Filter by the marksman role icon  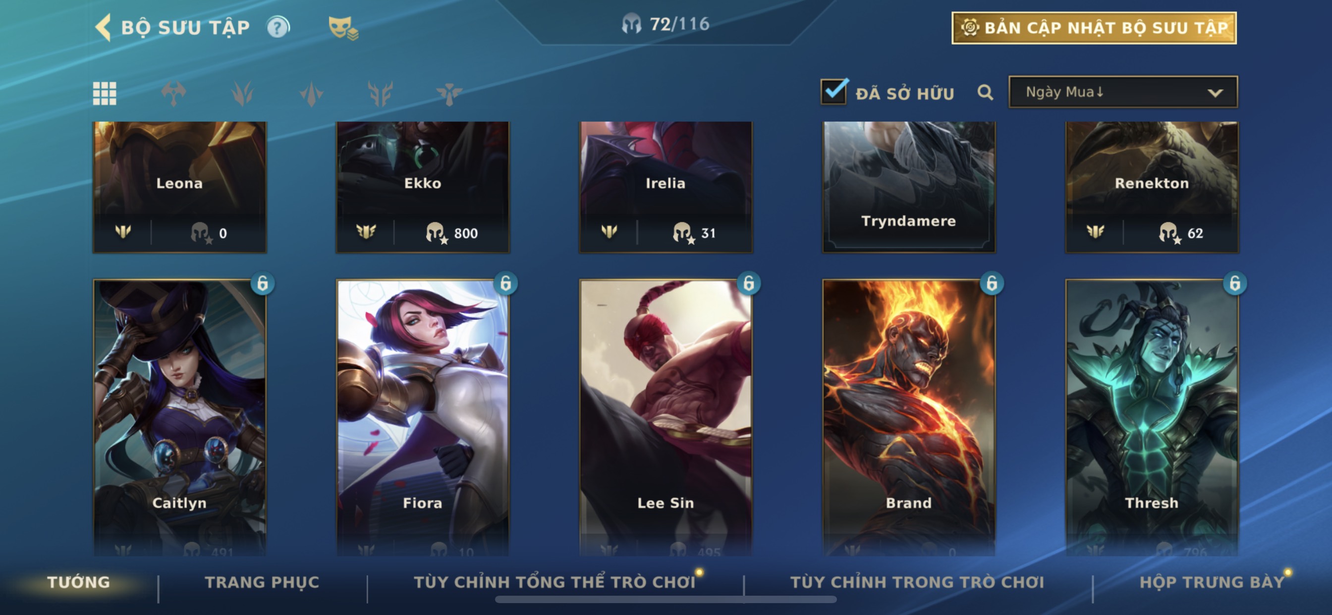pyautogui.click(x=380, y=94)
